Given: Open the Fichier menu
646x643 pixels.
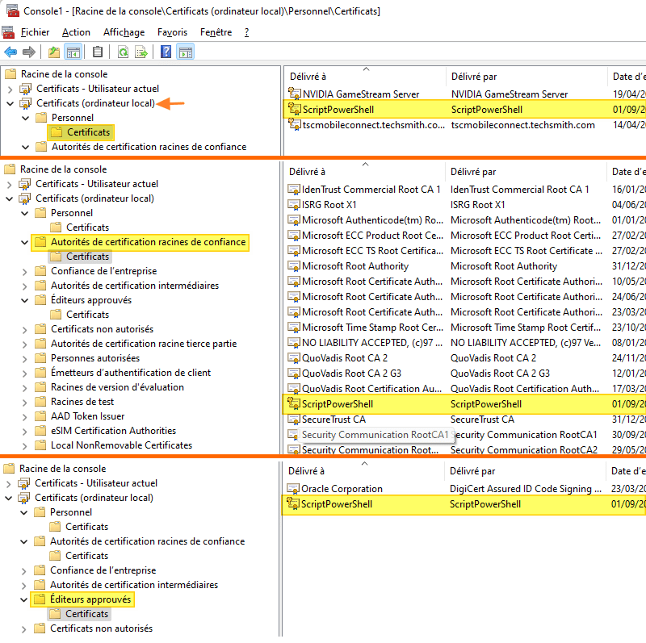Looking at the screenshot, I should (35, 32).
